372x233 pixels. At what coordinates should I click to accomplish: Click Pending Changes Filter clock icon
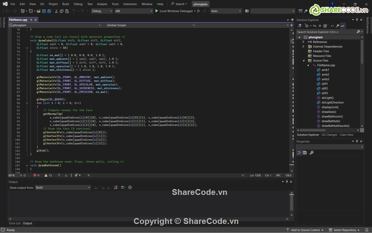click(307, 25)
